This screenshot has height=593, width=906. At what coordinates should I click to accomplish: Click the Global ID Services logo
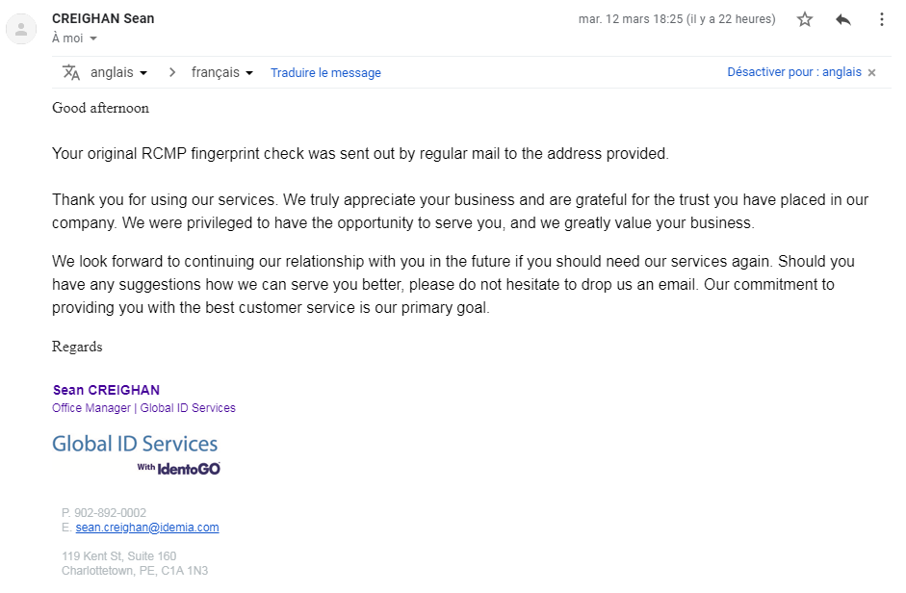tap(135, 444)
